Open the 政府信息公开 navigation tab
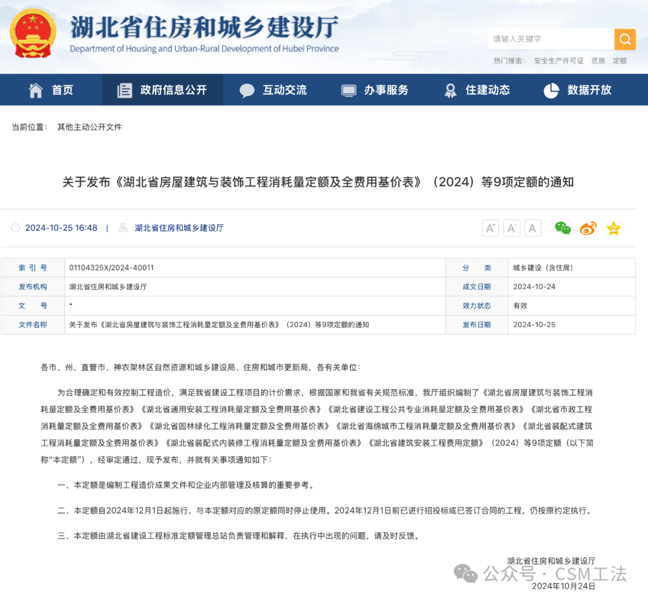The image size is (648, 600). (x=163, y=90)
